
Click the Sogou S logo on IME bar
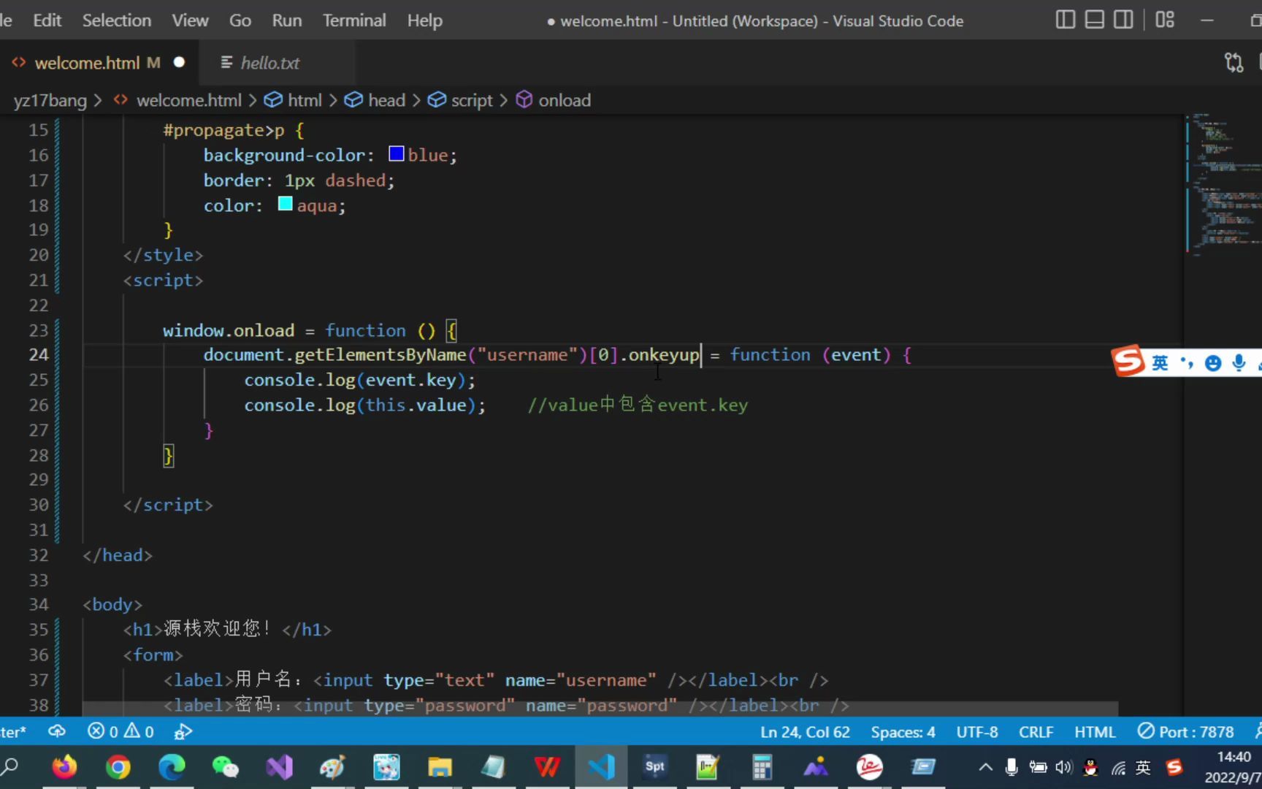[1128, 361]
